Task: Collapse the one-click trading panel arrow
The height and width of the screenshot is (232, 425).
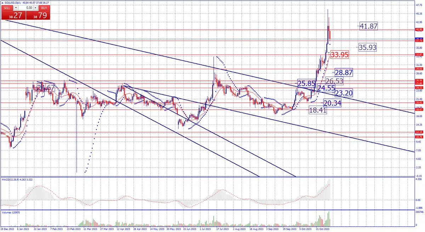Action: pos(2,2)
